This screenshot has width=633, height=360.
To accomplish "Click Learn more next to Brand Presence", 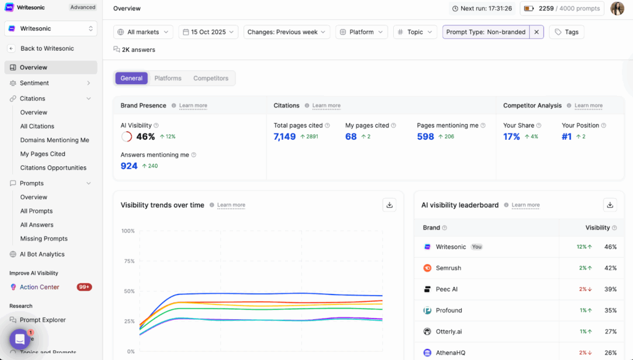I will (x=192, y=105).
